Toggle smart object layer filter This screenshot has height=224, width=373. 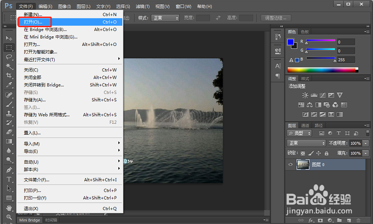pyautogui.click(x=356, y=133)
